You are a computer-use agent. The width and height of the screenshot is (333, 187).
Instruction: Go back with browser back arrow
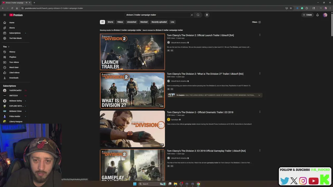pos(3,8)
